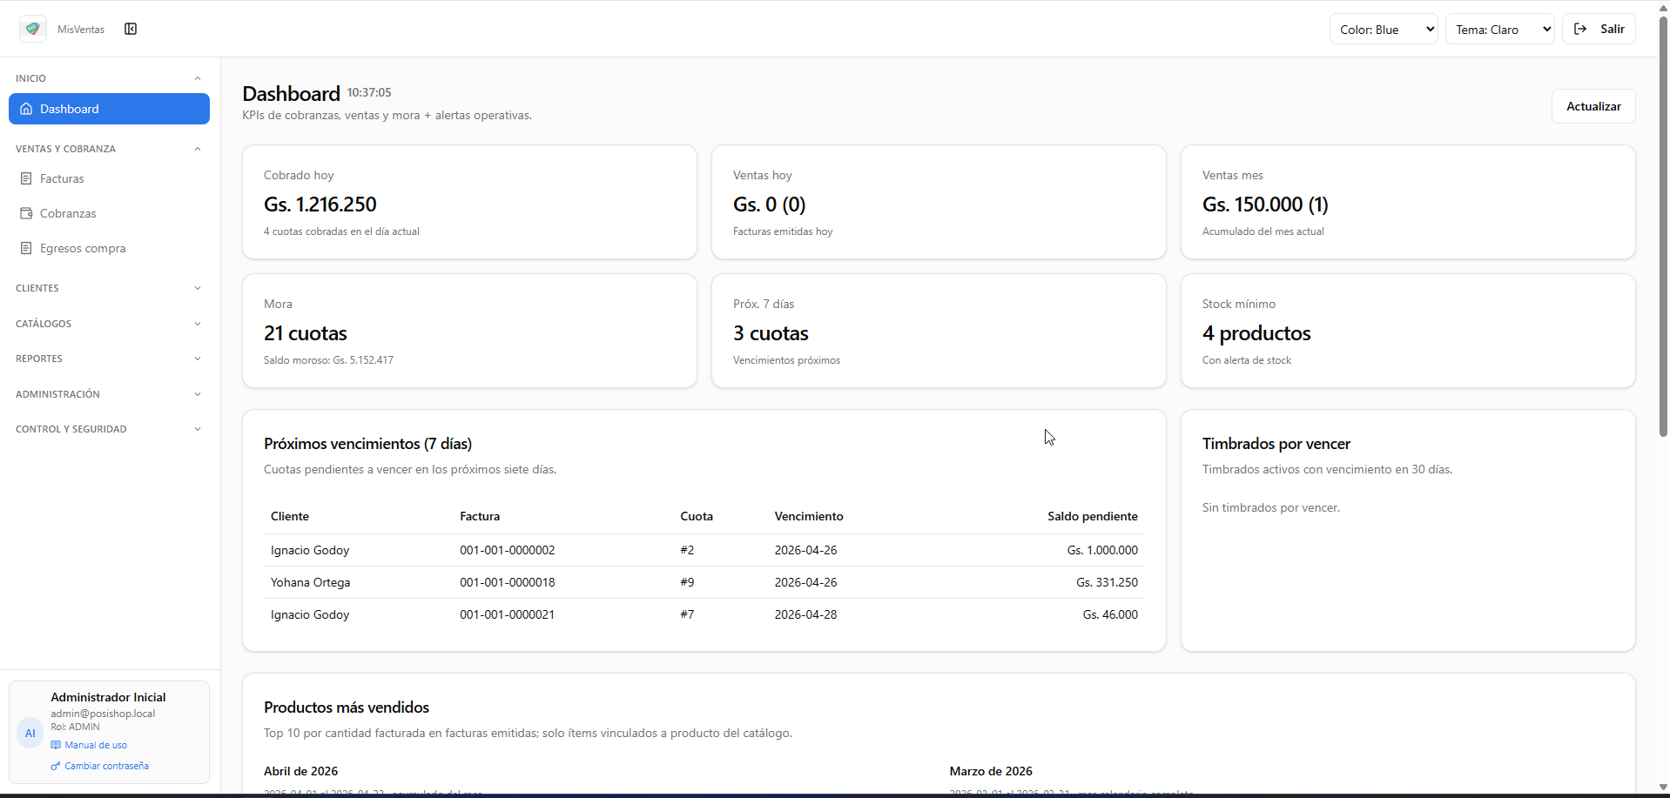
Task: Click the key icon beside Cambiar contraseña
Action: [56, 766]
